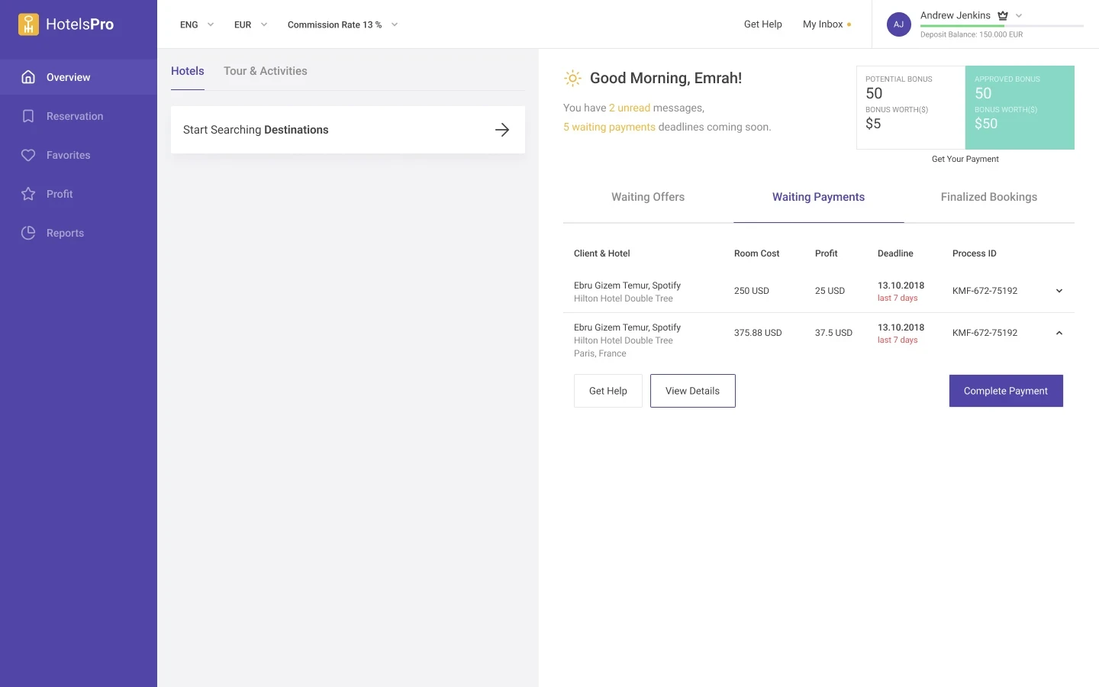This screenshot has height=687, width=1099.
Task: Open the Waiting Offers tab
Action: click(648, 197)
